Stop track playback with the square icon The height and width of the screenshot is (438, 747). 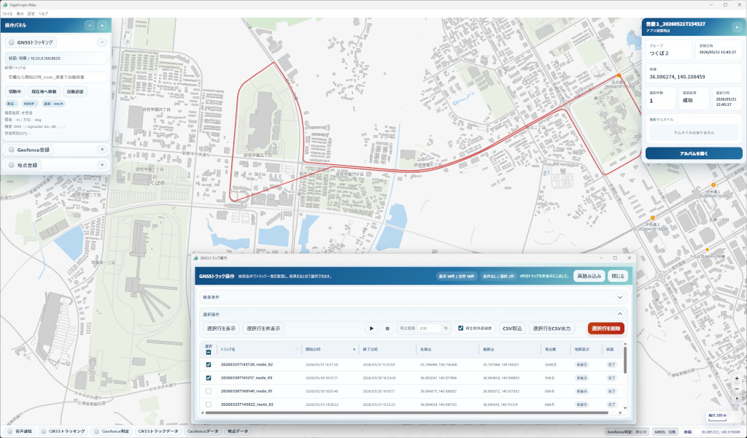[x=387, y=328]
